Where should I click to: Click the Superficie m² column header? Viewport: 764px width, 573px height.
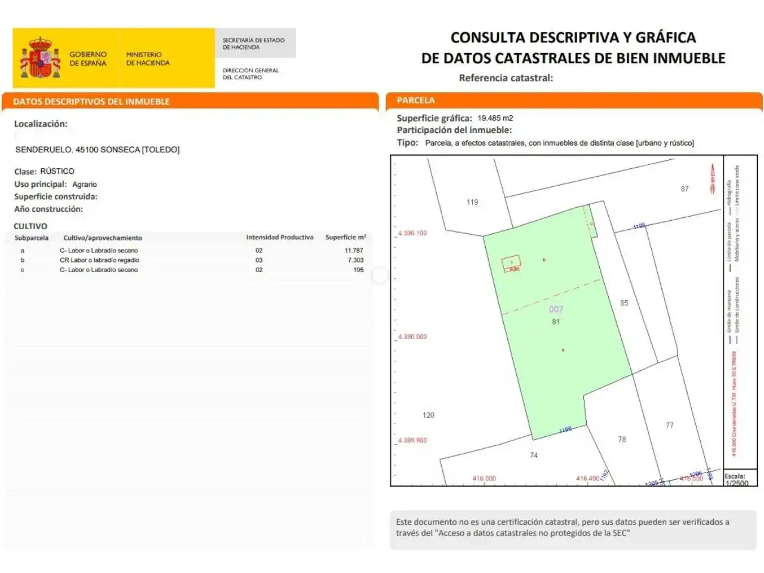coord(346,237)
